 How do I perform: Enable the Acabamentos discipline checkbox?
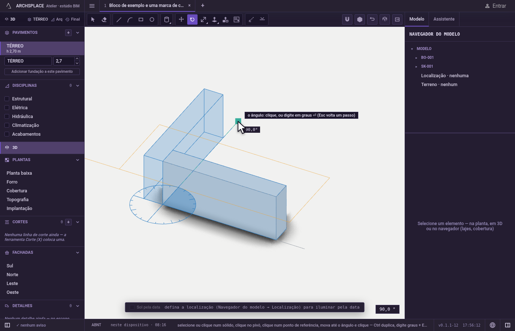(x=7, y=134)
